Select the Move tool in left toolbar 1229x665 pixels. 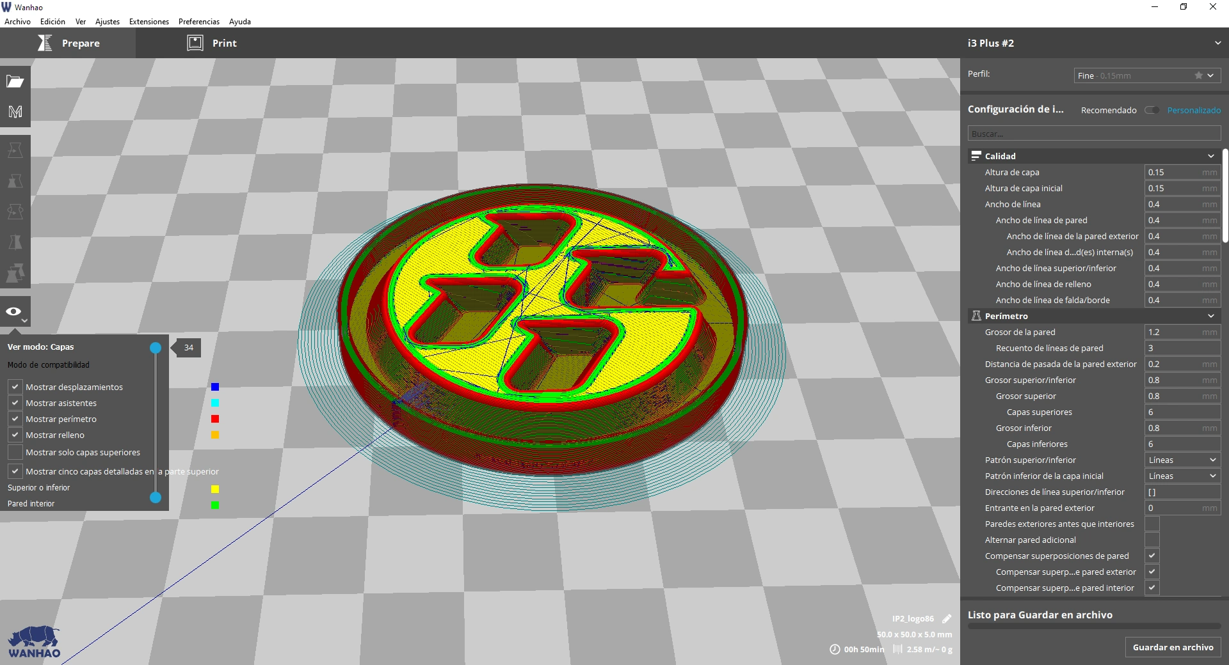point(15,150)
